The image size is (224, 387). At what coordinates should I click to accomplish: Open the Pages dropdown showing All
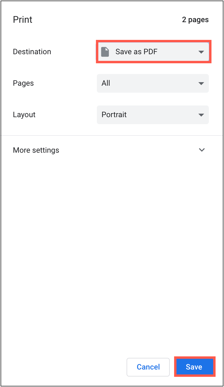coord(153,83)
